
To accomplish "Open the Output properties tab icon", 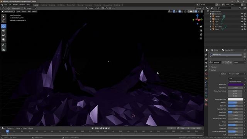I will pos(206,63).
